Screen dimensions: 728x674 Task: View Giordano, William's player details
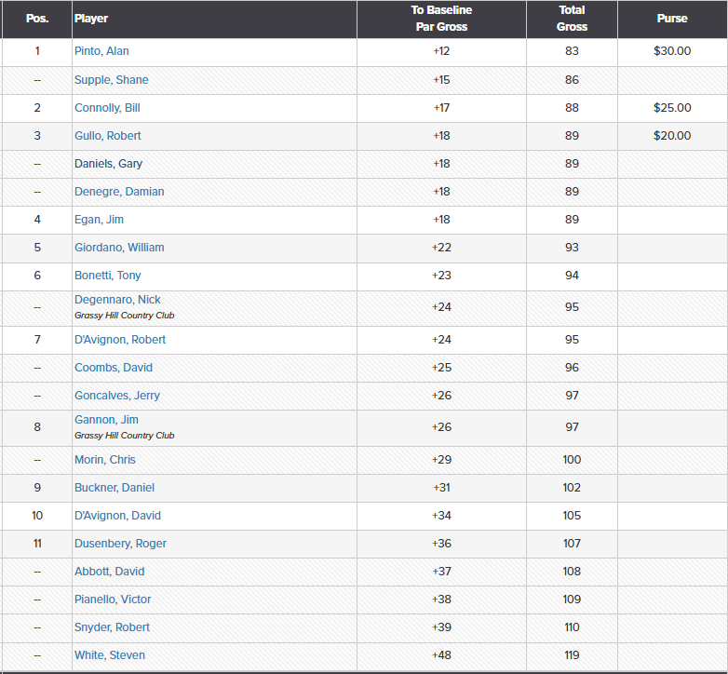pyautogui.click(x=119, y=248)
